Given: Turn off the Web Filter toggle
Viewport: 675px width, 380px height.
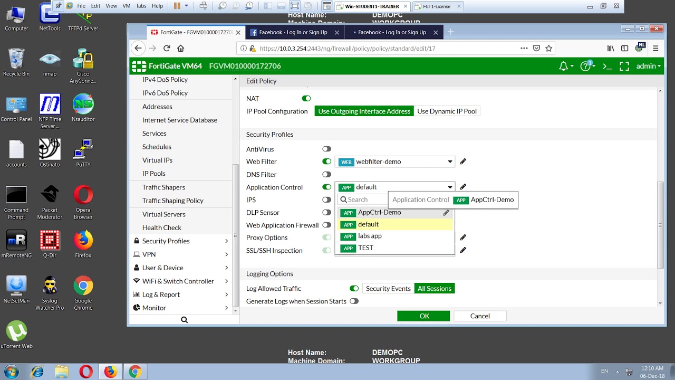Looking at the screenshot, I should pos(327,161).
